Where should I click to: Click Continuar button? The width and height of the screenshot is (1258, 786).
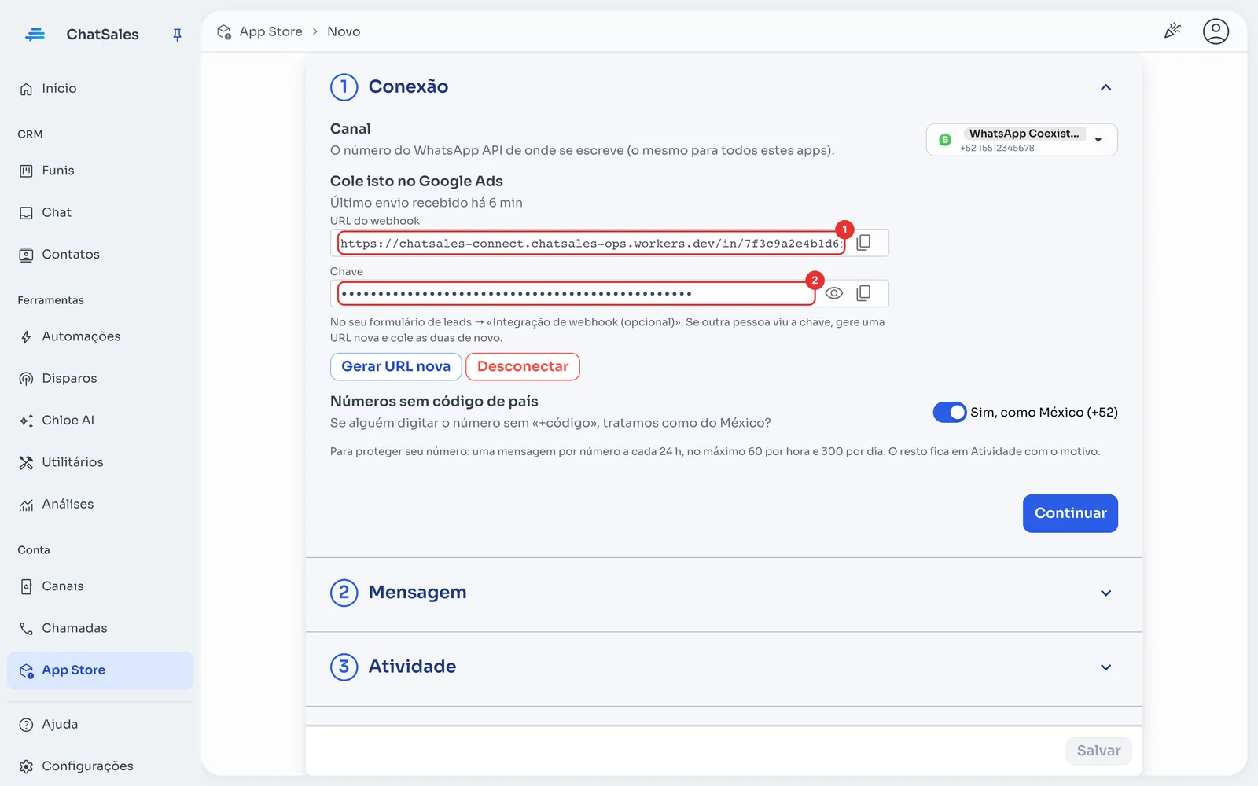1070,513
